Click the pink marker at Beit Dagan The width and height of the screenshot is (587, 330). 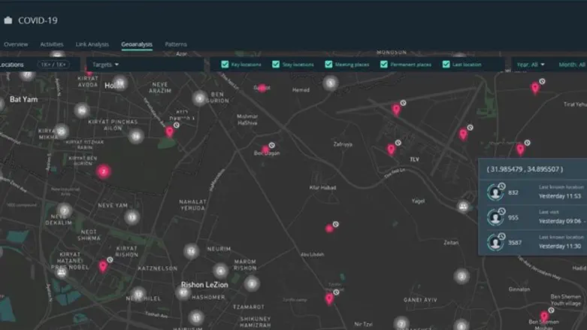click(x=264, y=150)
